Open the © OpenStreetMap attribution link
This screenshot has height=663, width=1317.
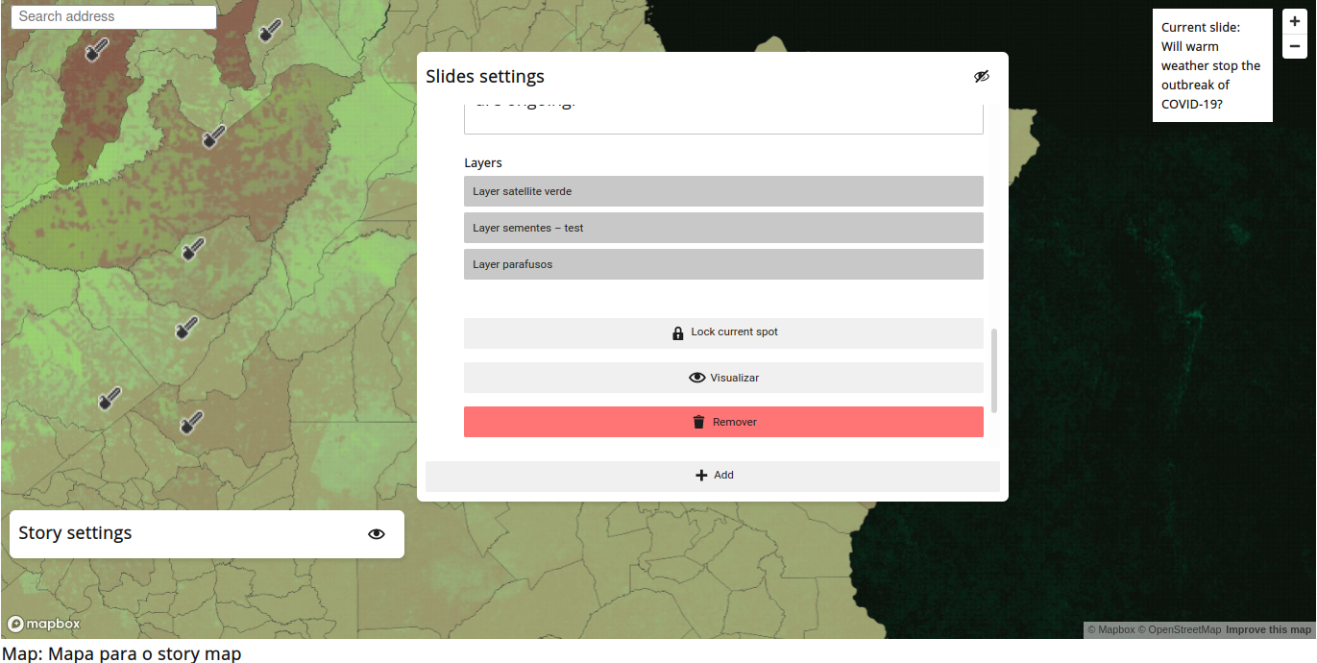click(1180, 630)
